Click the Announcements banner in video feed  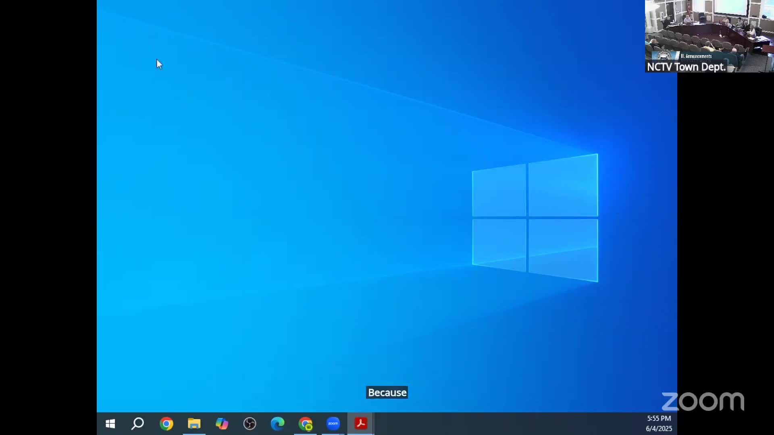[696, 56]
